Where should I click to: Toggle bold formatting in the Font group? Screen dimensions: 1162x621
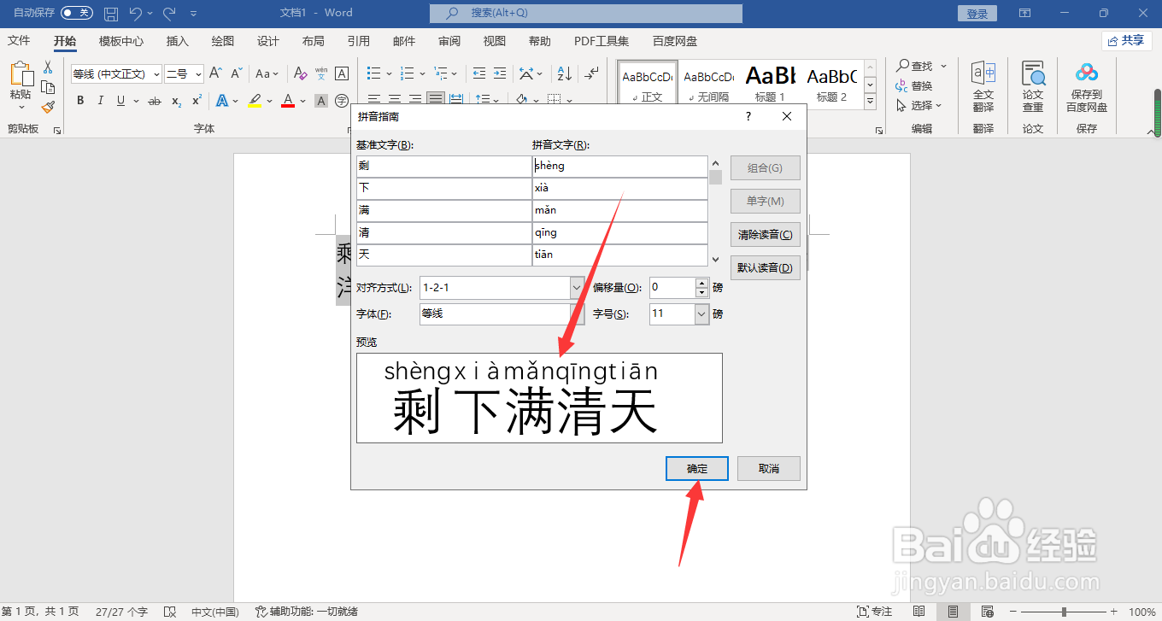(79, 100)
